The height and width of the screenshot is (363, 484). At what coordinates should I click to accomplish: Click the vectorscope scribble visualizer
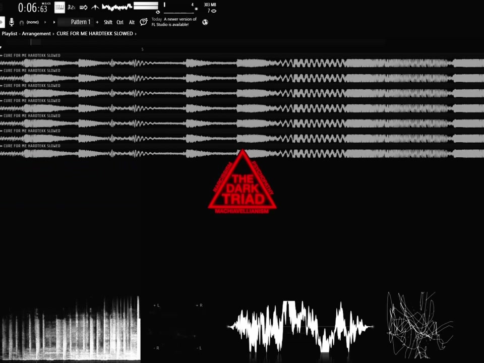(x=420, y=325)
